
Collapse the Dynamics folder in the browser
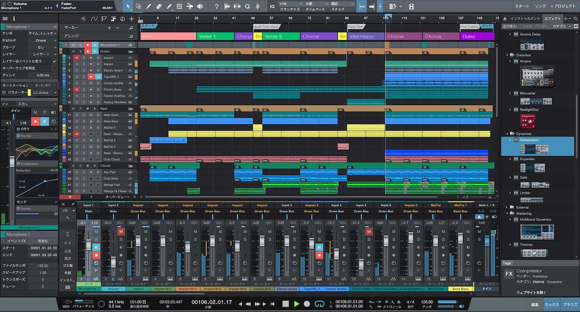pyautogui.click(x=506, y=134)
